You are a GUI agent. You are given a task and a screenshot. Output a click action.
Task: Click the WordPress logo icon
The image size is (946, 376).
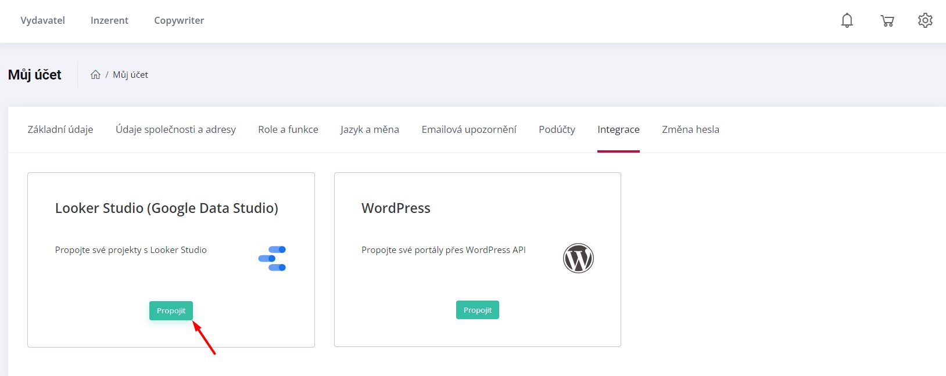point(578,258)
